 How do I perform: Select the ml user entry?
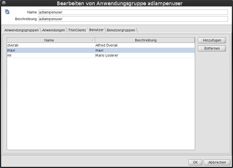click(x=51, y=55)
